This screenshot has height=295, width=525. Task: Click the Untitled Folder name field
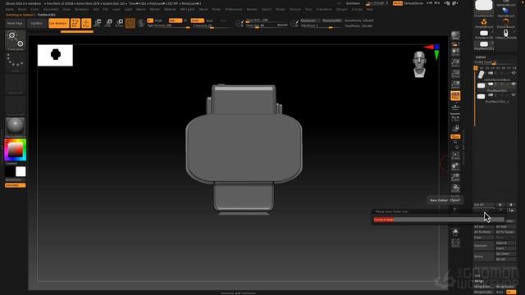tap(439, 220)
